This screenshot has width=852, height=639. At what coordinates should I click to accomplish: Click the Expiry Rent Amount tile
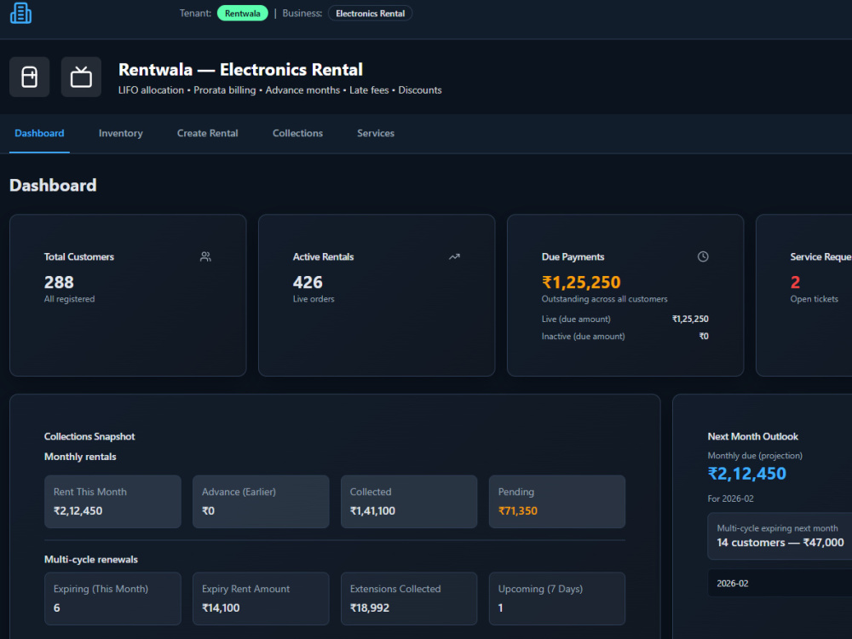tap(261, 598)
